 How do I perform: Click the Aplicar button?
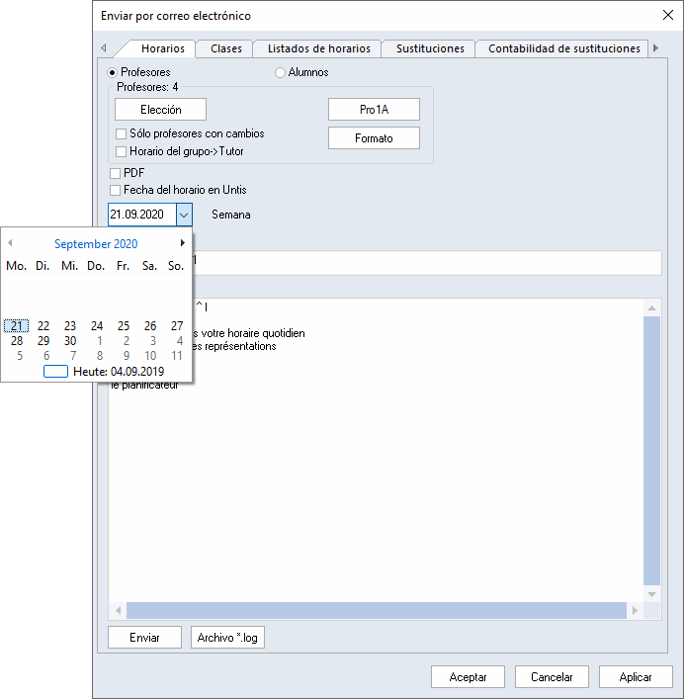636,677
